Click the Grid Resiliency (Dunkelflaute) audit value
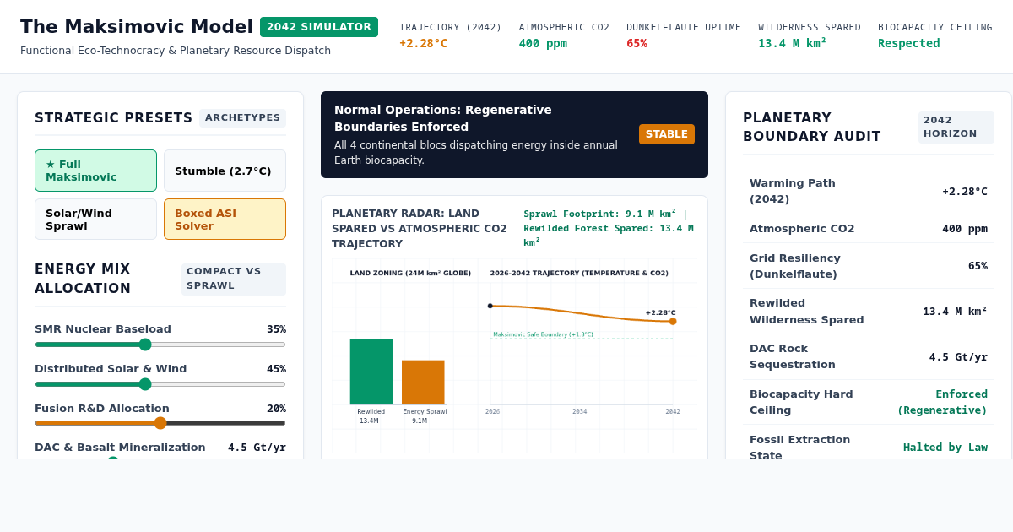The height and width of the screenshot is (532, 1013). pyautogui.click(x=978, y=265)
